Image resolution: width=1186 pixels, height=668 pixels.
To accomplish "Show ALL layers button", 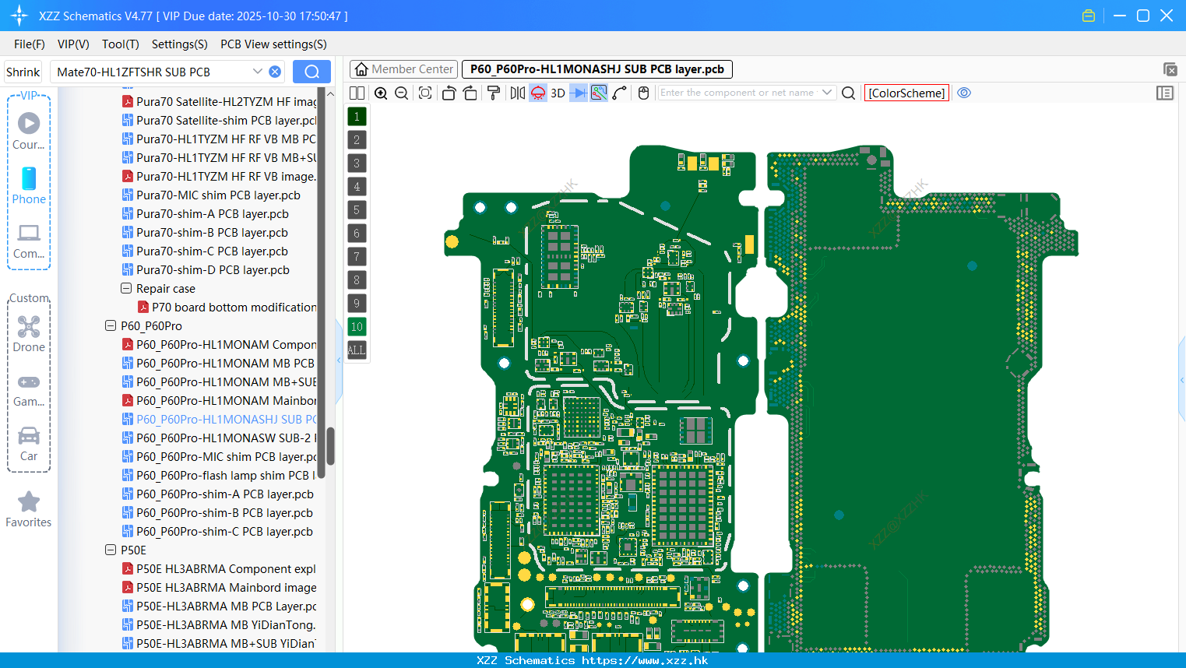I will click(357, 350).
